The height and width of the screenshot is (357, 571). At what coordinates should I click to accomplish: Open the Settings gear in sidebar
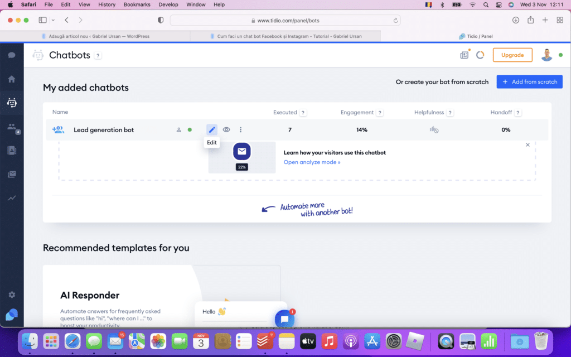tap(12, 295)
